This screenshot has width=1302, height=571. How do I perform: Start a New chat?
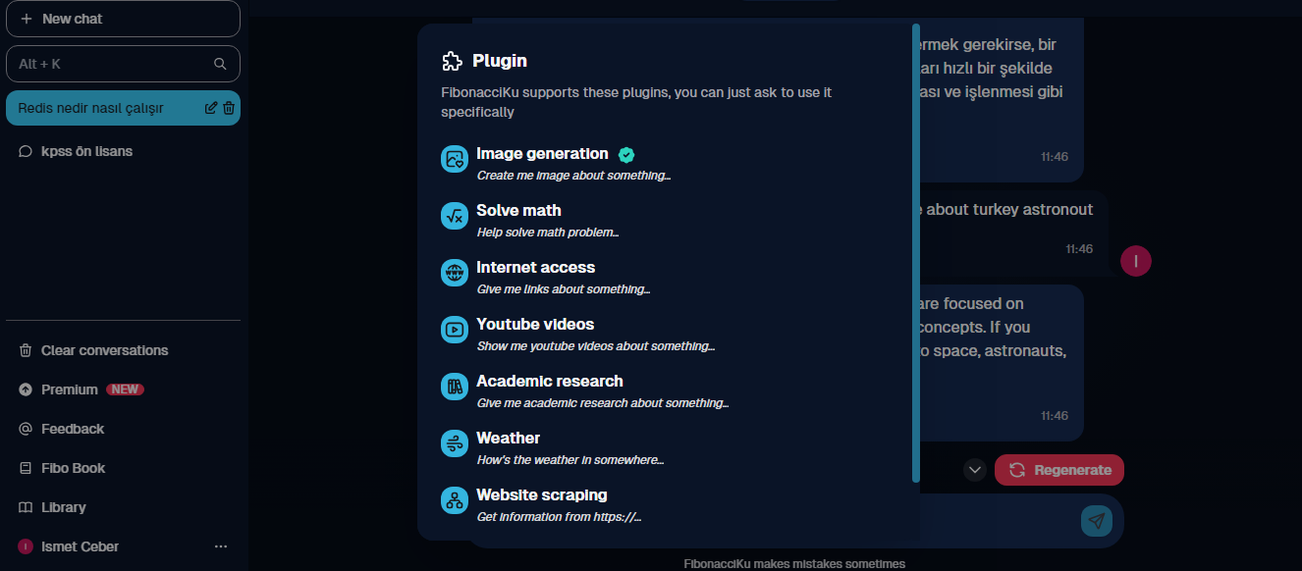click(123, 19)
